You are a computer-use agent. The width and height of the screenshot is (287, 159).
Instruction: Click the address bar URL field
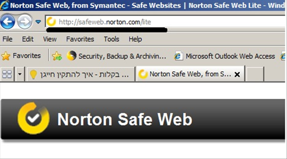click(x=166, y=22)
